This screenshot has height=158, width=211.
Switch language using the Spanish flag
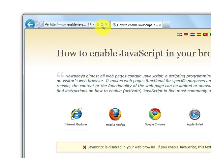click(x=199, y=34)
